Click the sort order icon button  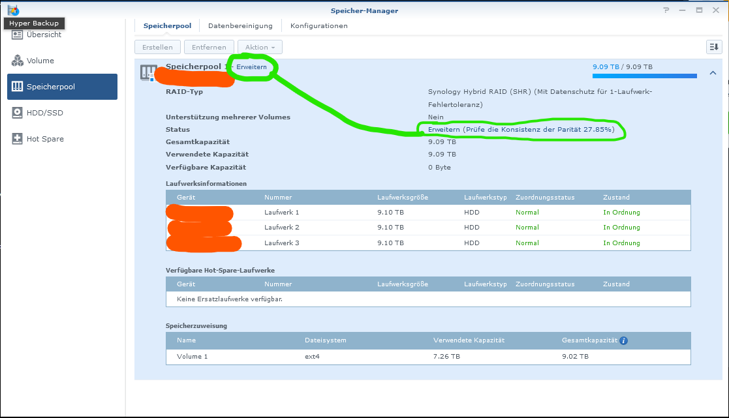point(713,47)
